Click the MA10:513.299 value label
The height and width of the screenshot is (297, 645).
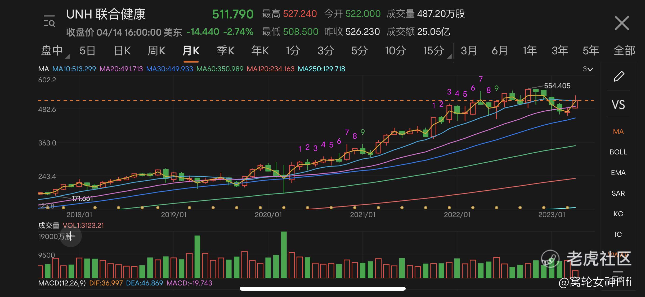click(x=75, y=69)
